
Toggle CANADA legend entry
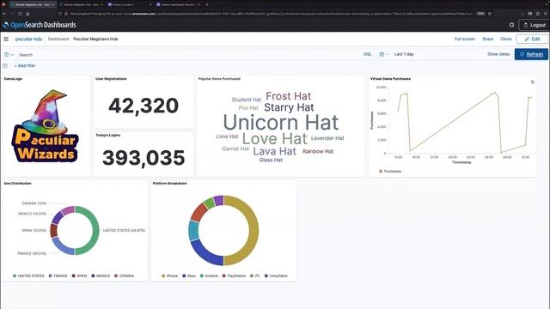pyautogui.click(x=124, y=276)
